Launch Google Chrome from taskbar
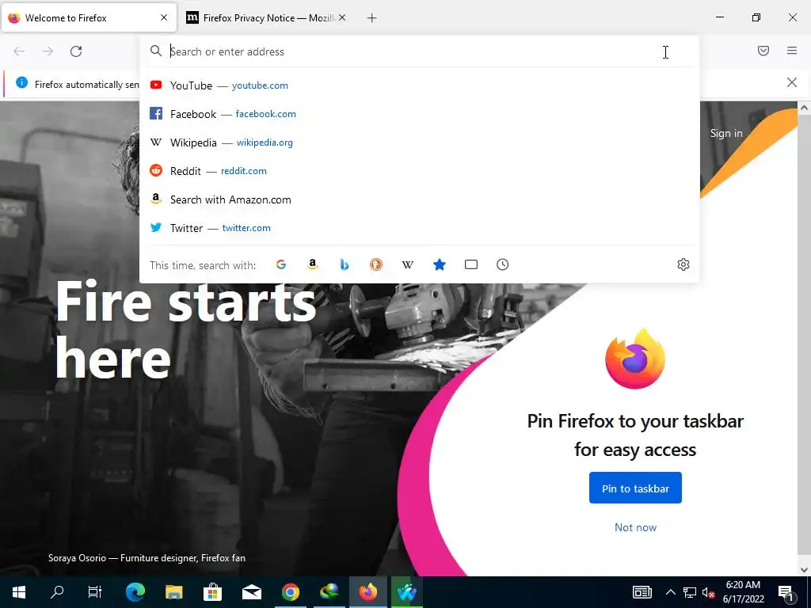The image size is (811, 608). (290, 592)
